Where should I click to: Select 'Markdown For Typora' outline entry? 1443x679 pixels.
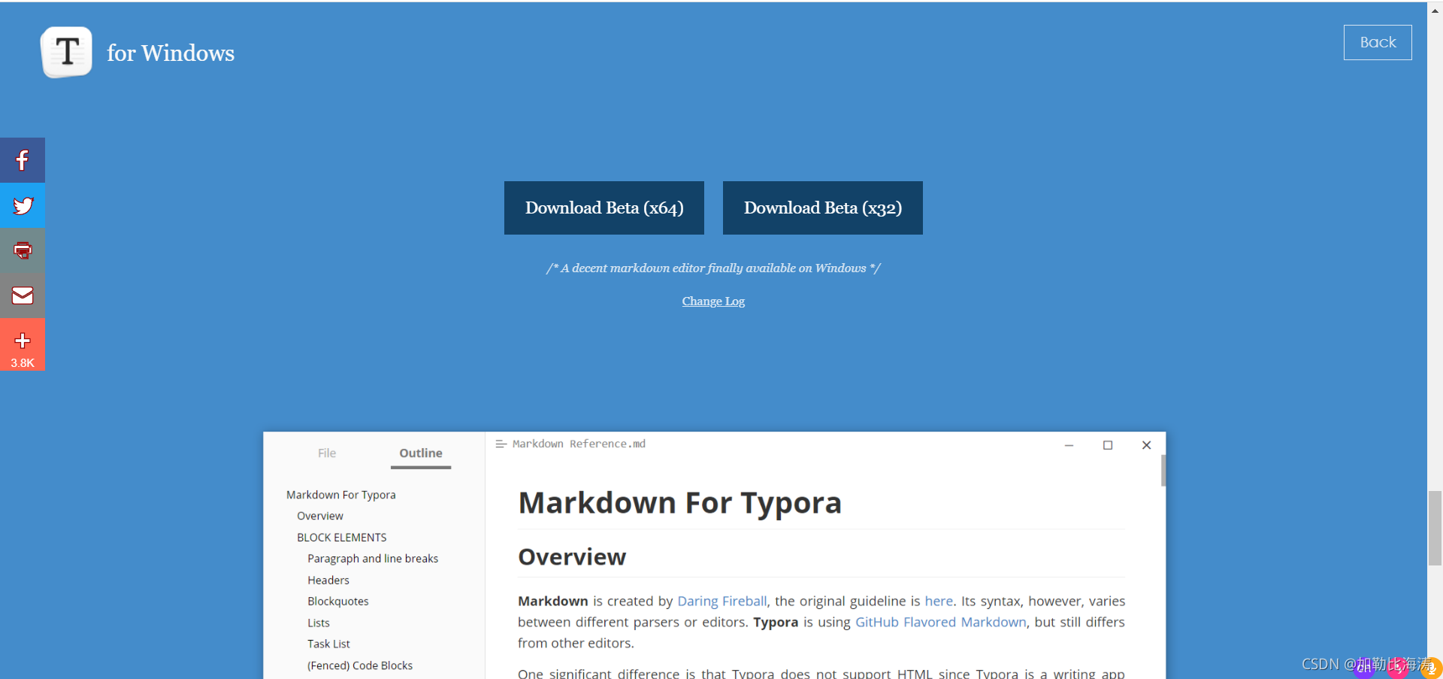tap(340, 495)
